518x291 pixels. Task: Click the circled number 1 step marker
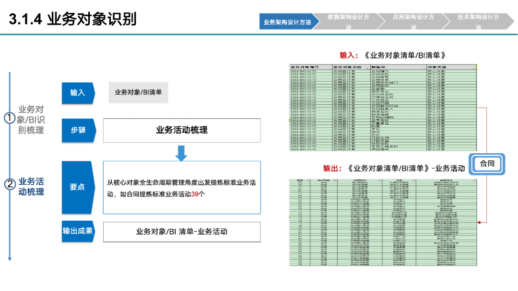coord(10,118)
